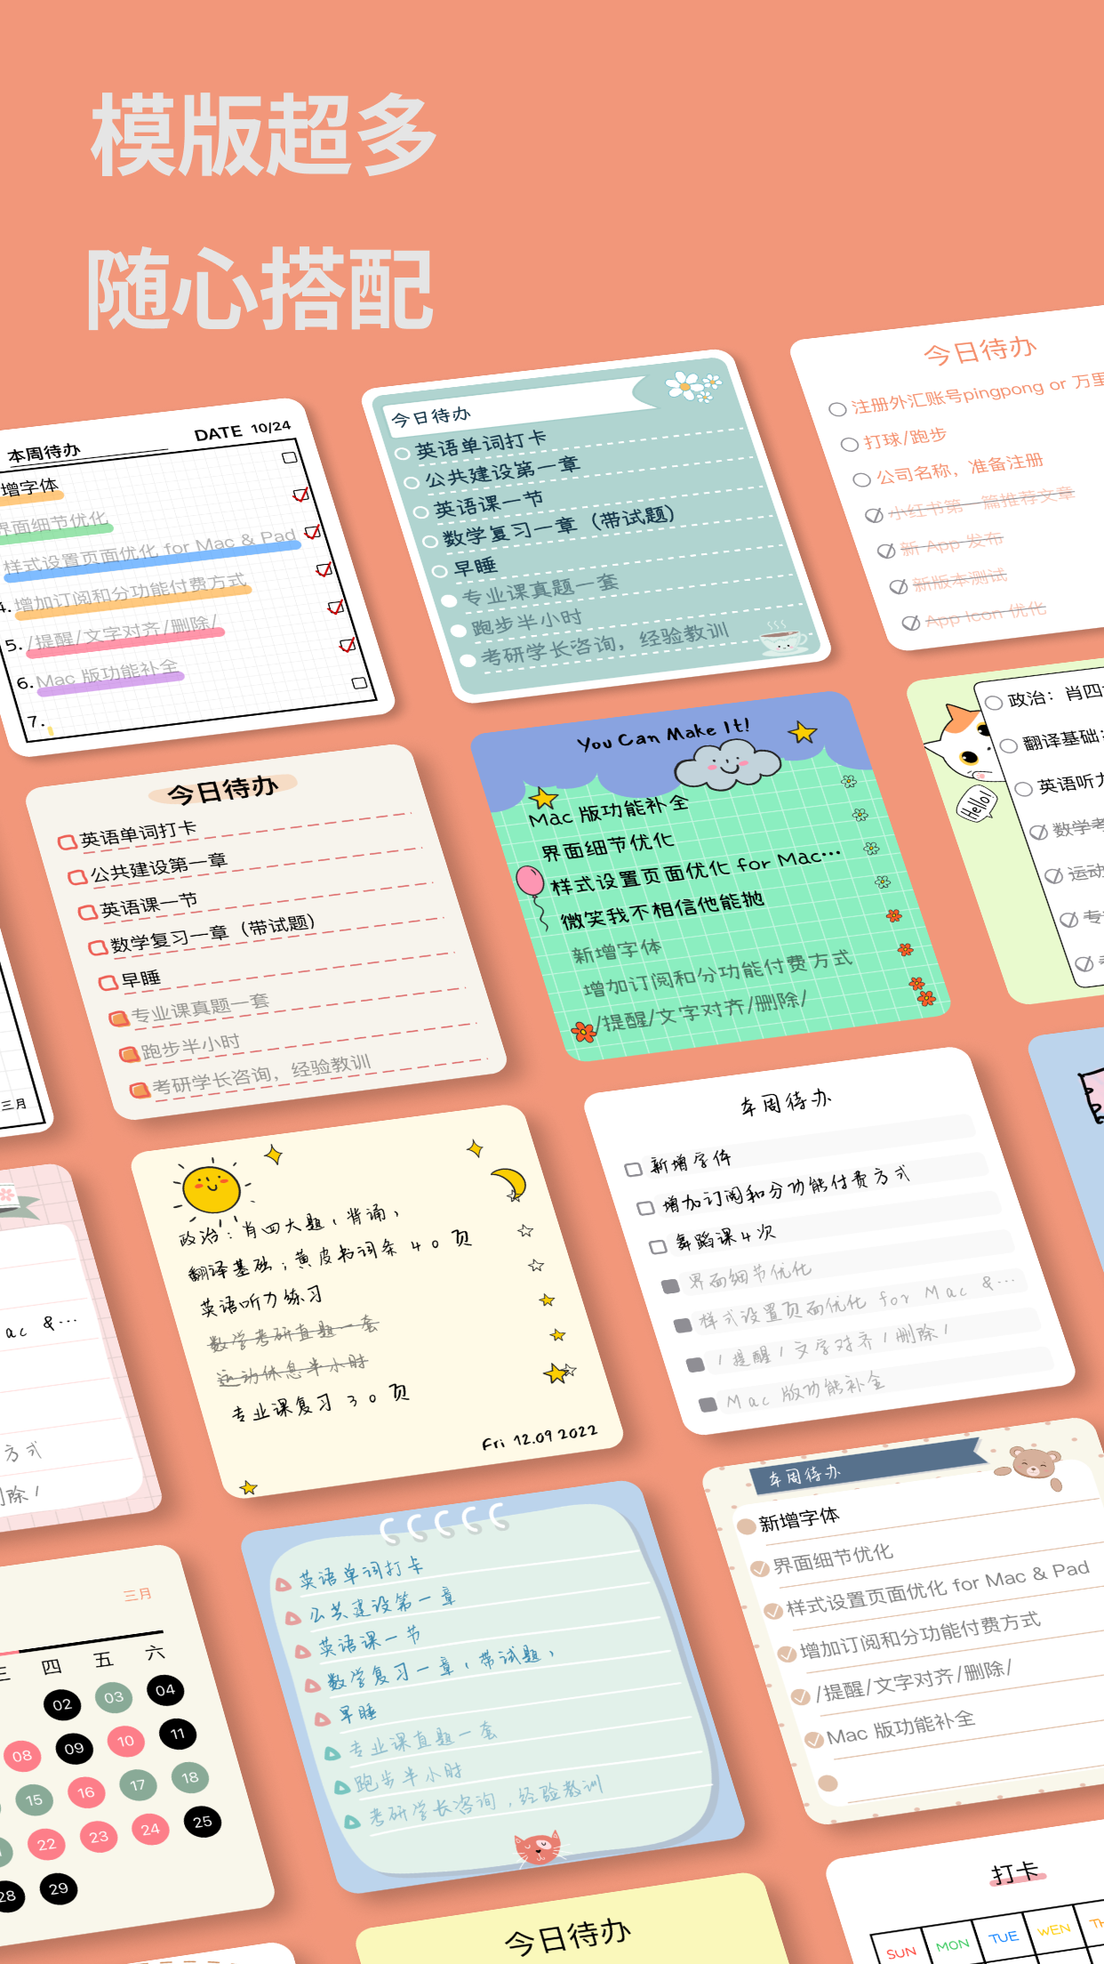This screenshot has height=1964, width=1104.
Task: Tap the yellow star beside the smiling cloud
Action: pos(803,733)
